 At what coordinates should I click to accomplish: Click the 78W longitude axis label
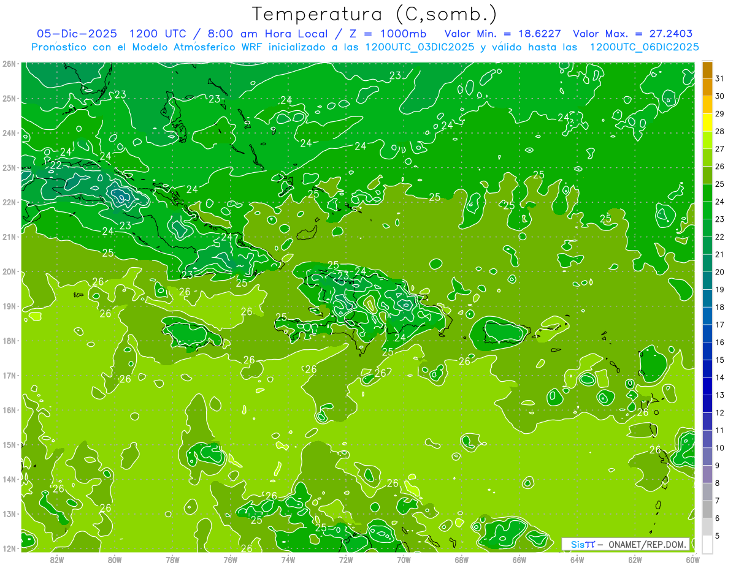tap(172, 559)
